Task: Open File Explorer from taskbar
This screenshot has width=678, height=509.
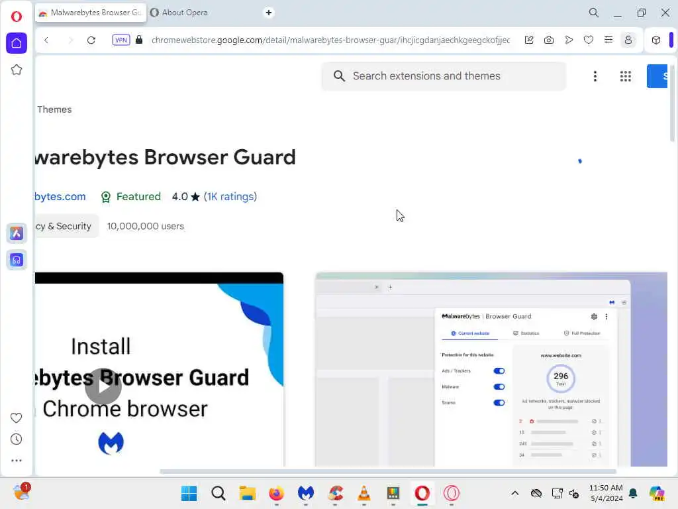Action: pyautogui.click(x=248, y=493)
